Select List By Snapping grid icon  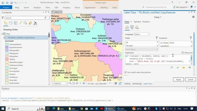click(25, 23)
